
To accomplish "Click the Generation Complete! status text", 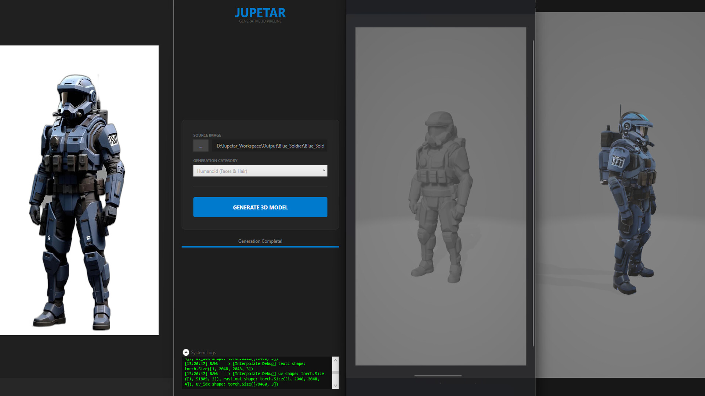I will click(260, 241).
